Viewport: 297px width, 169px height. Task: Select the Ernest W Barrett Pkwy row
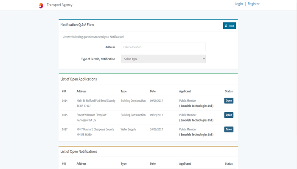click(x=148, y=118)
